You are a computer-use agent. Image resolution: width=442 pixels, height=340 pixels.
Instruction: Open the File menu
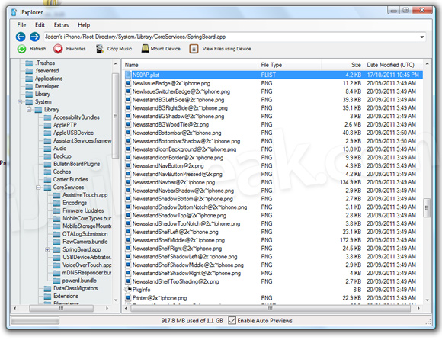coord(21,25)
